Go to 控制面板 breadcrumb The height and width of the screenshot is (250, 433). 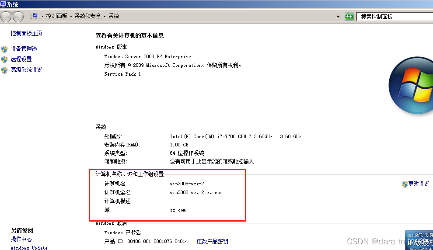tap(56, 16)
